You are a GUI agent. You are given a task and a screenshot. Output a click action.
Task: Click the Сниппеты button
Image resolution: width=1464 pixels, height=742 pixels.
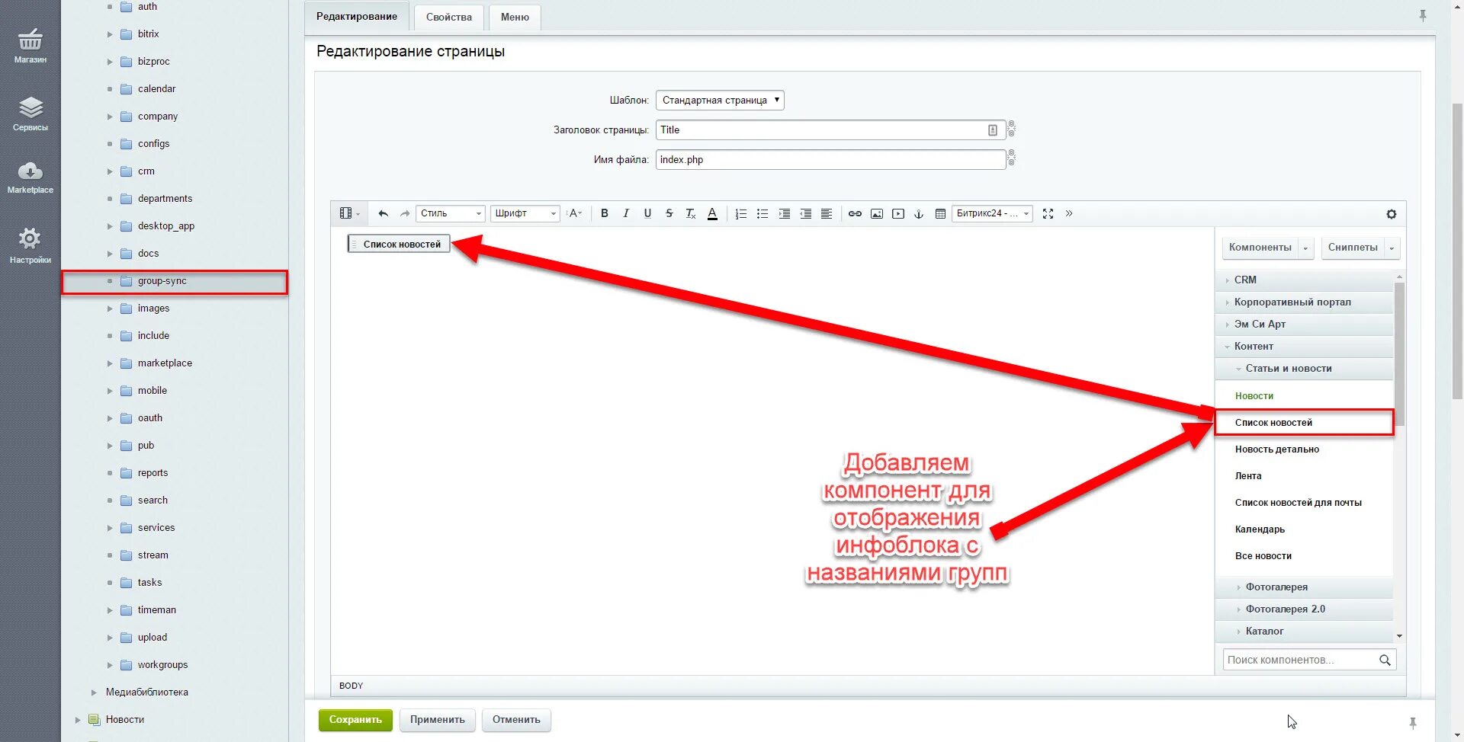tap(1353, 248)
